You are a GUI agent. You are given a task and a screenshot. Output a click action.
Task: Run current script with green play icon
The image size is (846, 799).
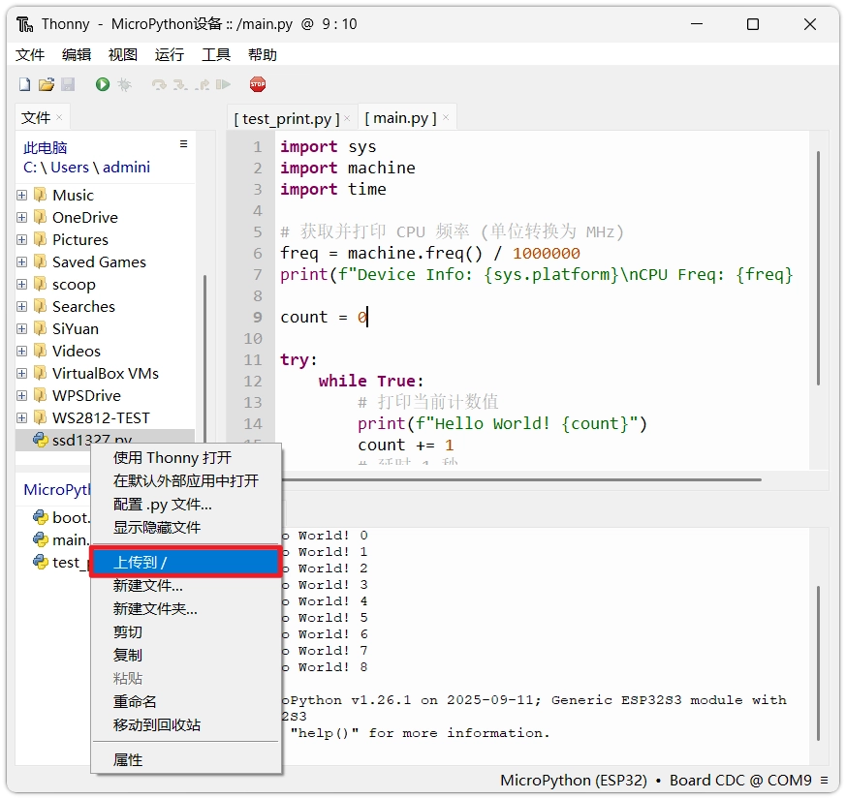(103, 85)
